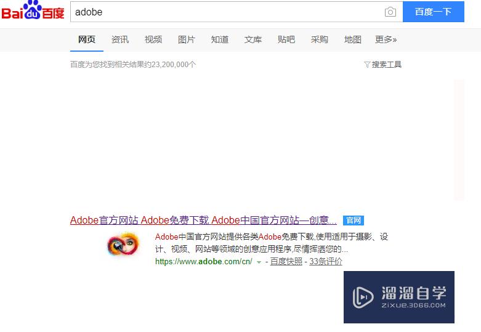The image size is (481, 332).
Task: Click the filter funnel icon beside 搜索工具
Action: [367, 65]
